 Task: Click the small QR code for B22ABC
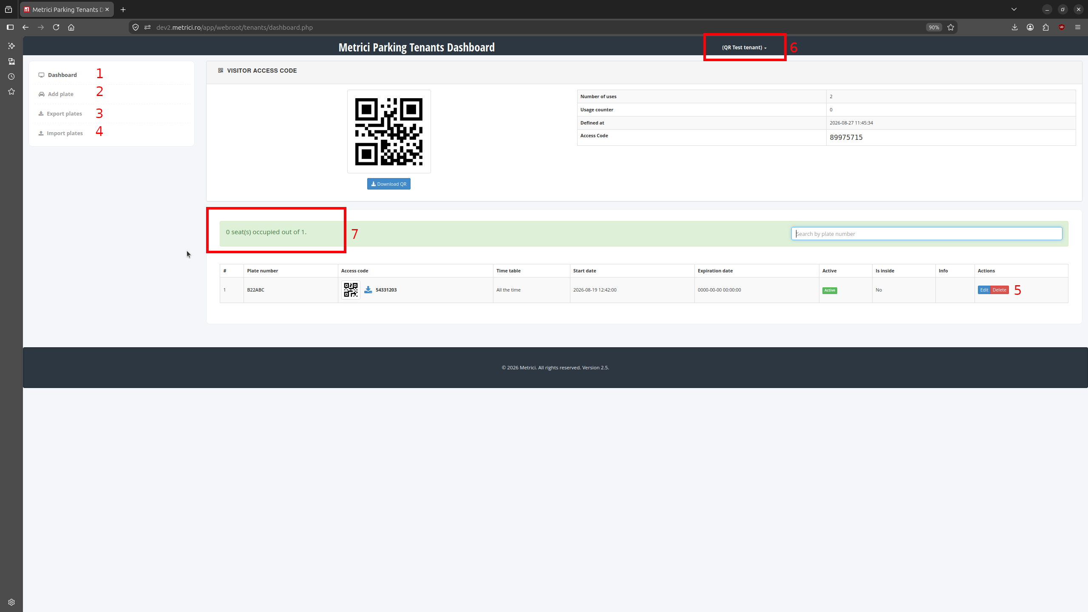point(351,290)
